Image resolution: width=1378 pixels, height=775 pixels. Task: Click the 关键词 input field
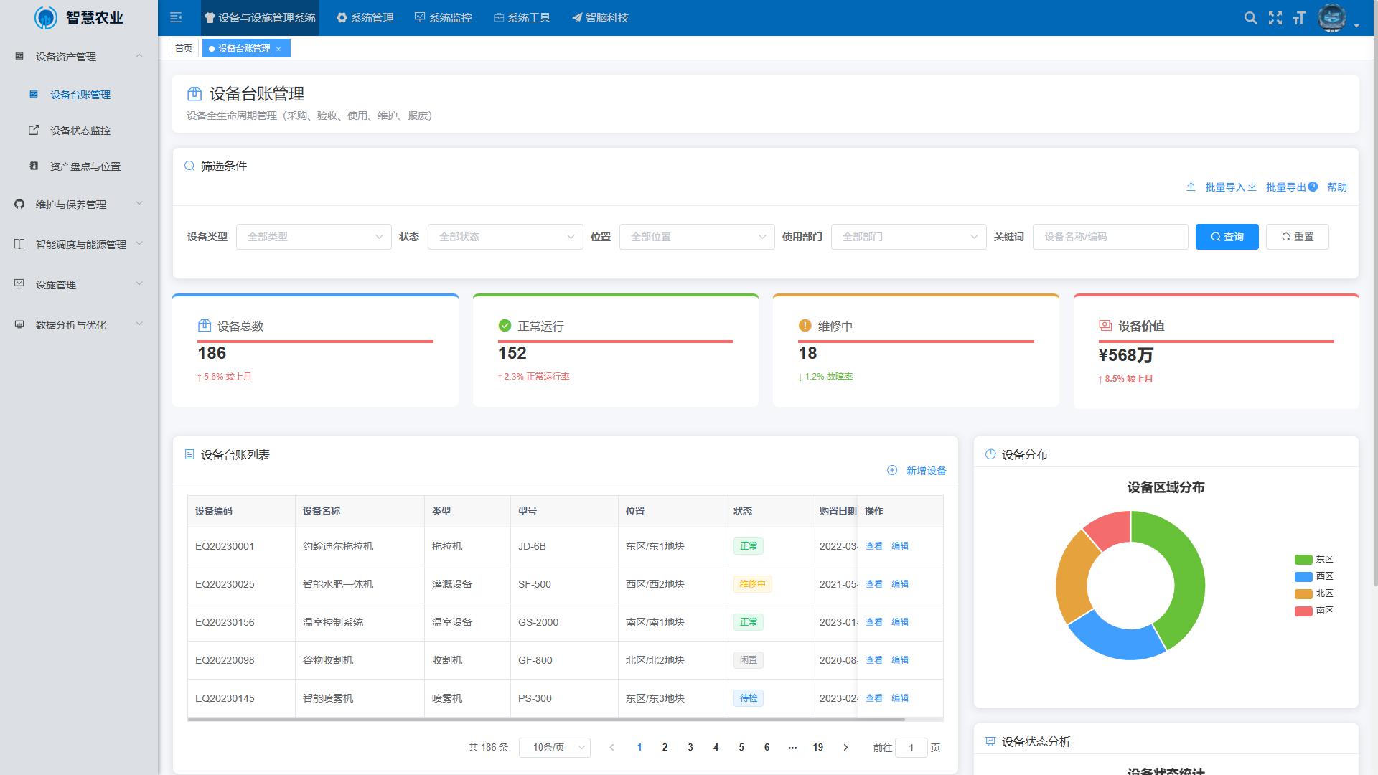[x=1110, y=237]
